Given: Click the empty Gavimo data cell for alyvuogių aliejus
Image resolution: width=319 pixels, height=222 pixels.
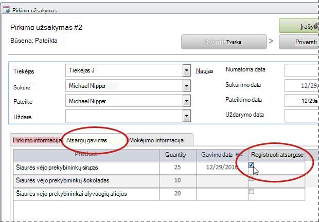Looking at the screenshot, I should point(222,194).
